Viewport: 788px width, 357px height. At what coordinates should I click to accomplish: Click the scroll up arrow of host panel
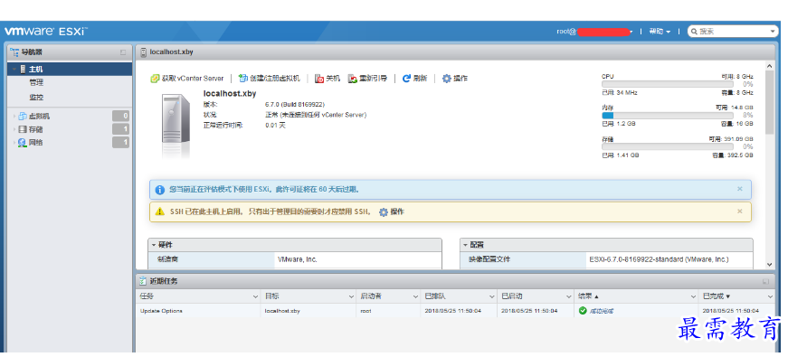pos(769,66)
